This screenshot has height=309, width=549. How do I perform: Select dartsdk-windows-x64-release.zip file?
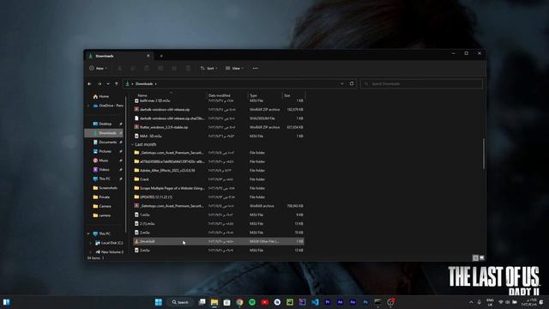point(219,110)
